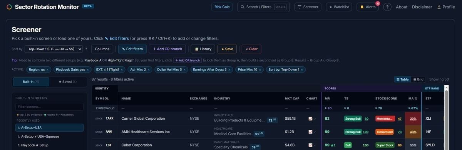
Task: Sort by the MR column header
Action: pos(327,99)
